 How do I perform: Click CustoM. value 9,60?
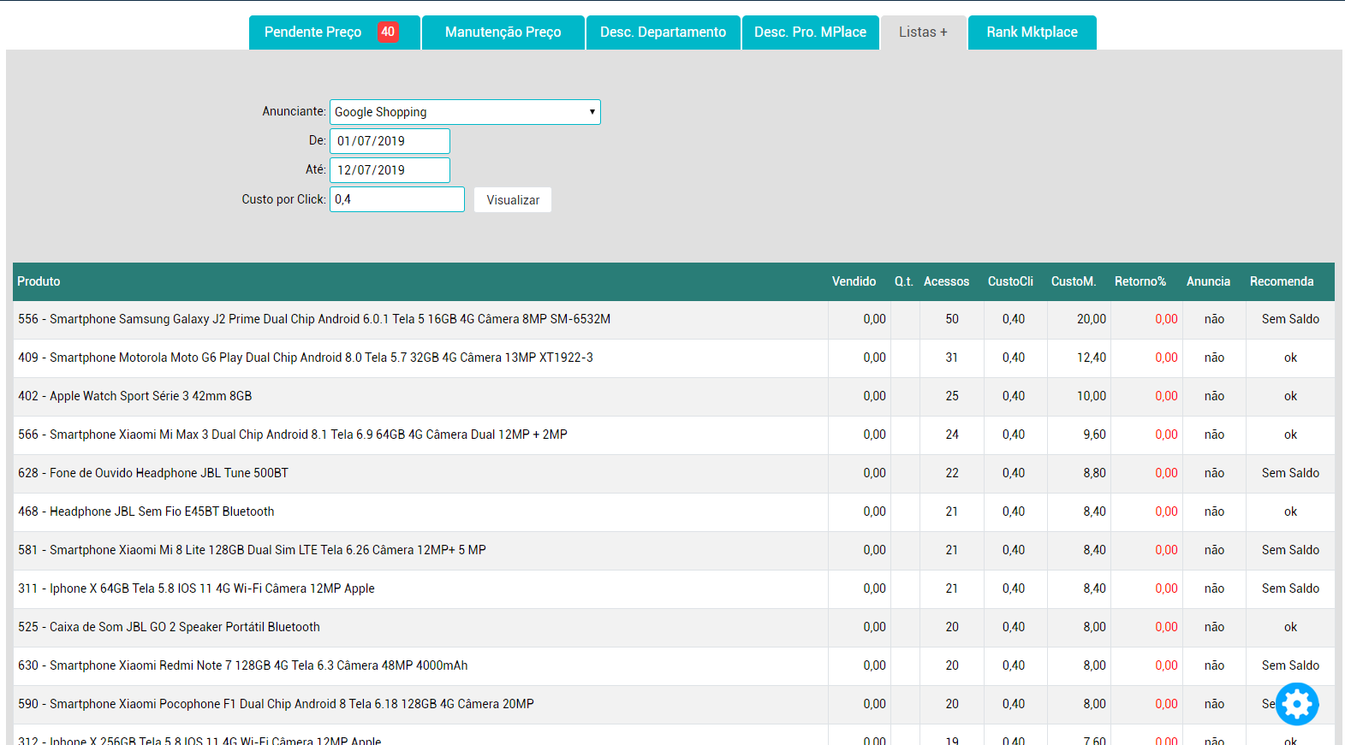click(x=1095, y=435)
